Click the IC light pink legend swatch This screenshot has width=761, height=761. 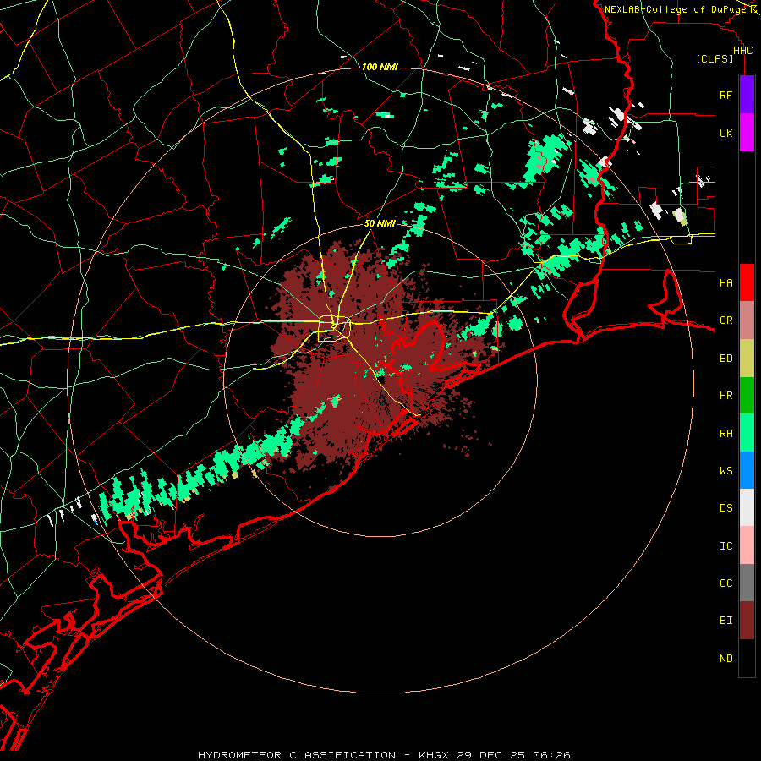(747, 545)
